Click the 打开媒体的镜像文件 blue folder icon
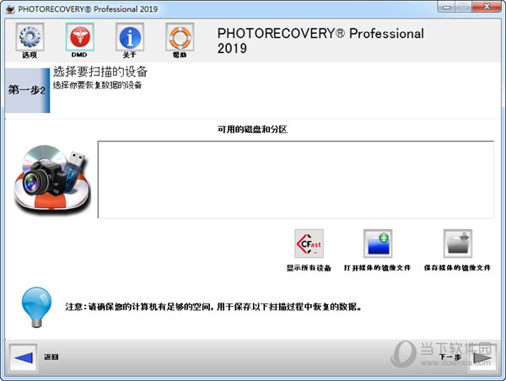 coord(378,244)
